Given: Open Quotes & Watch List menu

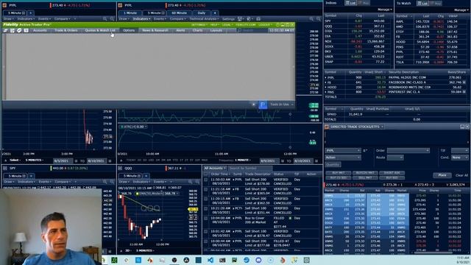Looking at the screenshot, I should point(100,30).
